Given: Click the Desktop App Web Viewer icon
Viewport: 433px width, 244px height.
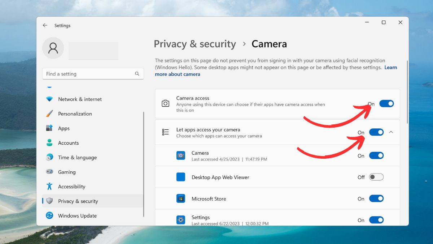Looking at the screenshot, I should [x=181, y=177].
